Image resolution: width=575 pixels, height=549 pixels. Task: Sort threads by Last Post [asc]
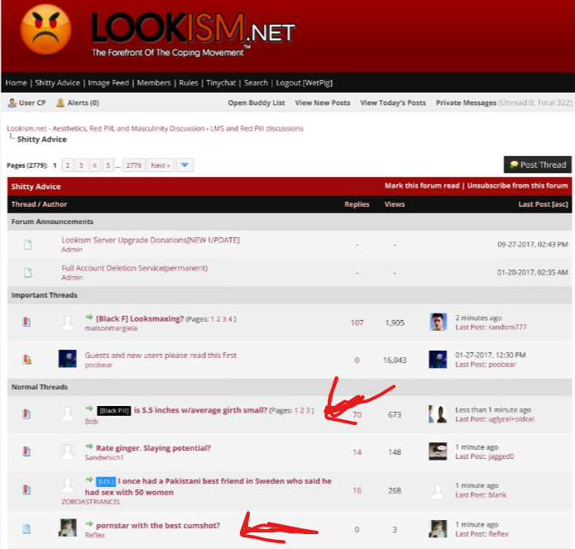543,204
